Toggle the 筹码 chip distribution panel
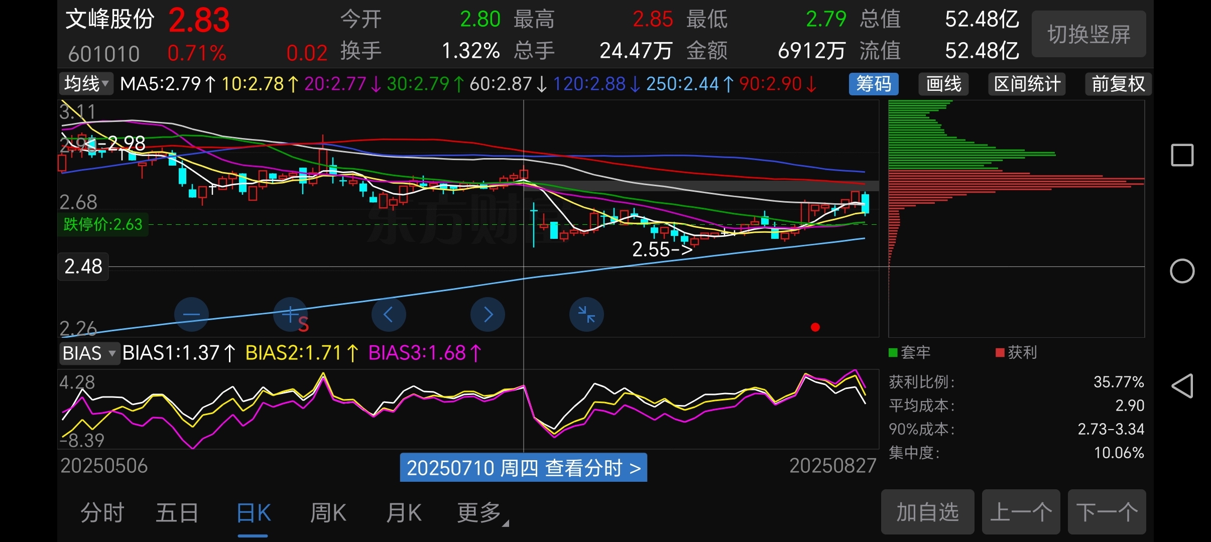 [874, 84]
